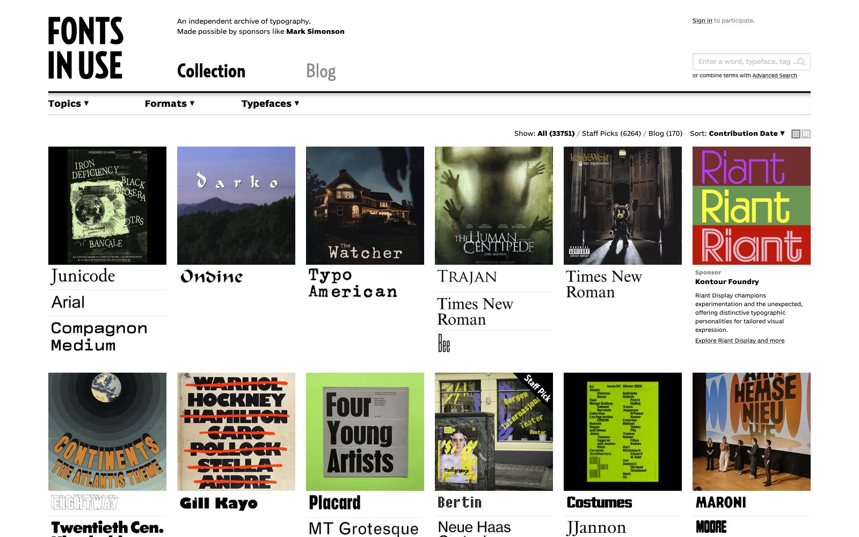The image size is (859, 537).
Task: Click the Bee typeface label
Action: [444, 344]
